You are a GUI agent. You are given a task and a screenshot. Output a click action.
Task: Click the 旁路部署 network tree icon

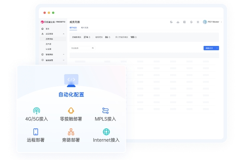71,132
